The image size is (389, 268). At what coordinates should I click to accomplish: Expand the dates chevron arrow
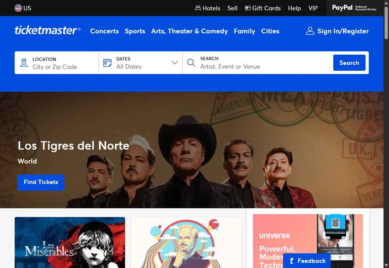pos(175,63)
